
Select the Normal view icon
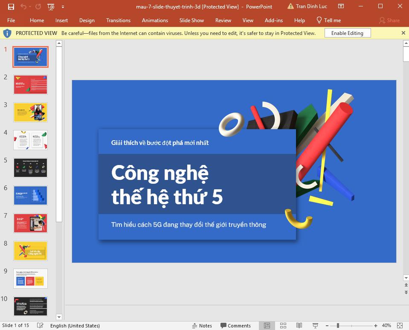point(267,325)
